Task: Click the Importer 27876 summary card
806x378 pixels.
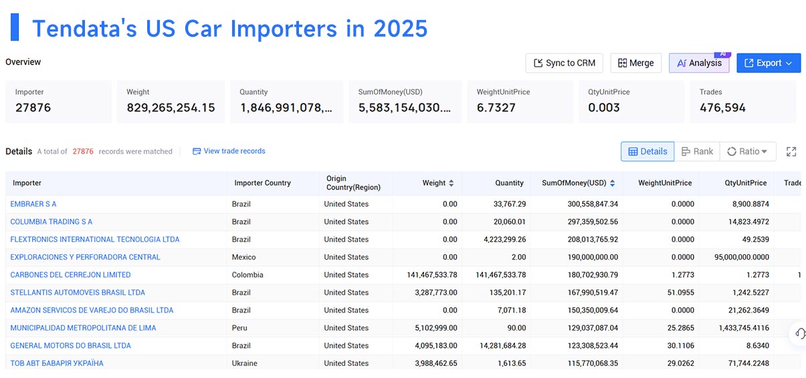Action: point(58,102)
